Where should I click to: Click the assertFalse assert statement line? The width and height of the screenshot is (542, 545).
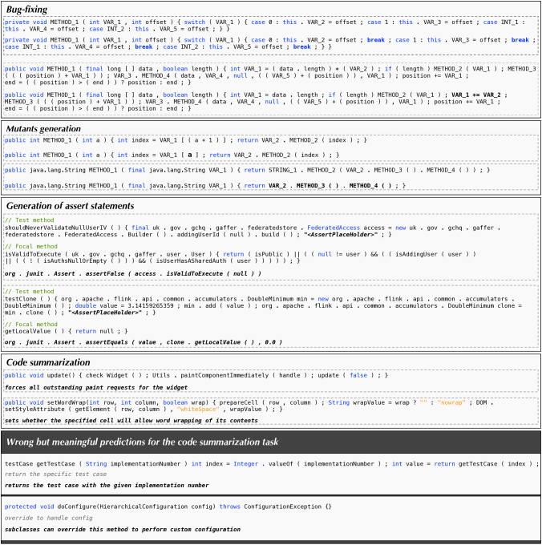133,273
